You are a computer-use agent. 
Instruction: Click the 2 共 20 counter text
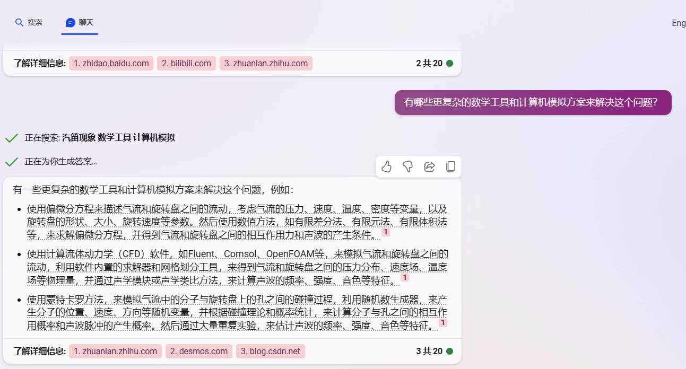[429, 63]
